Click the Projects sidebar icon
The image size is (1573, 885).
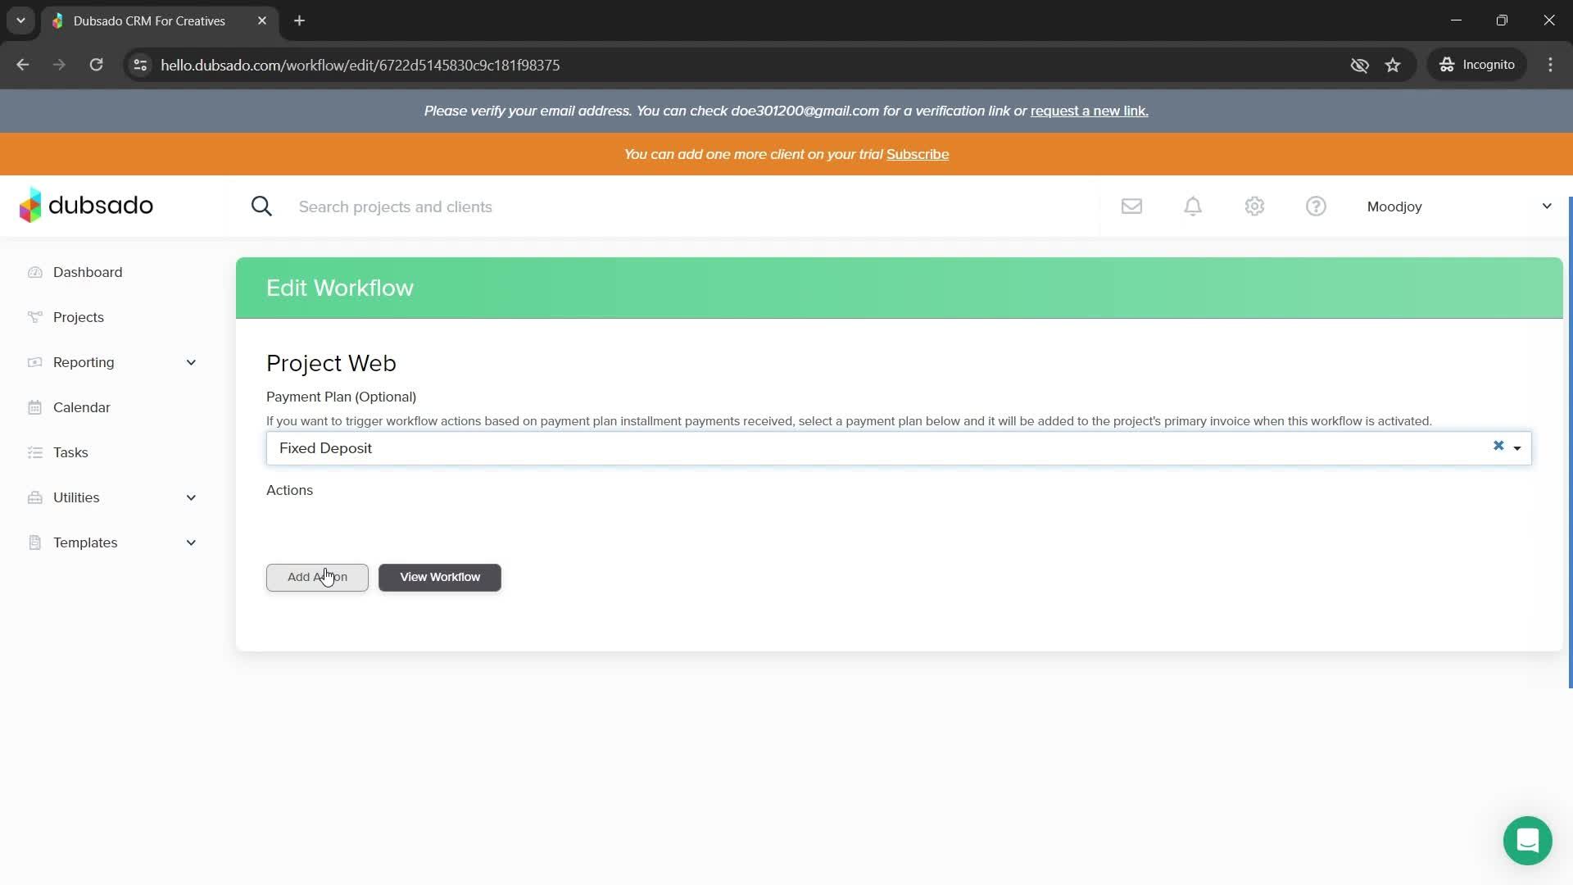pos(34,317)
